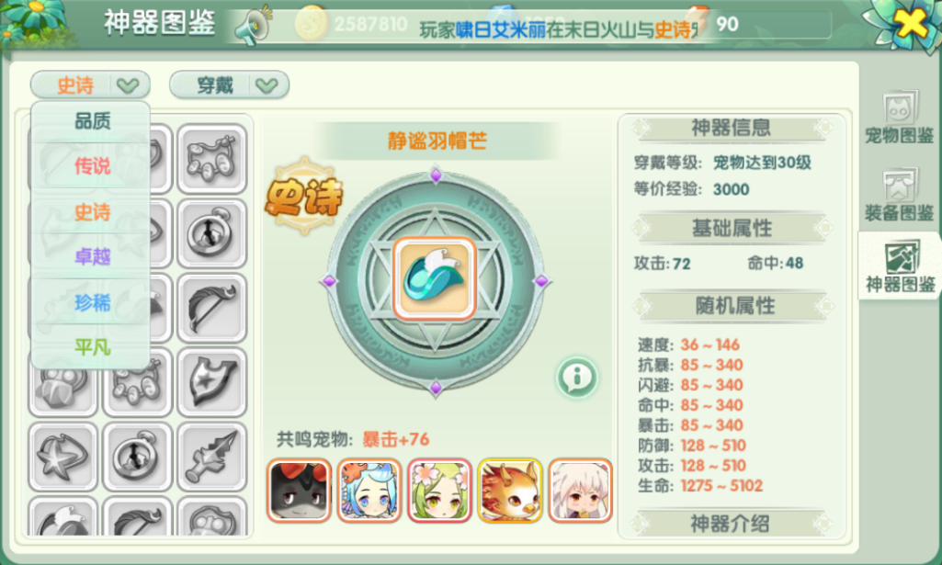
Task: Choose the spear artifact icon
Action: pos(212,457)
